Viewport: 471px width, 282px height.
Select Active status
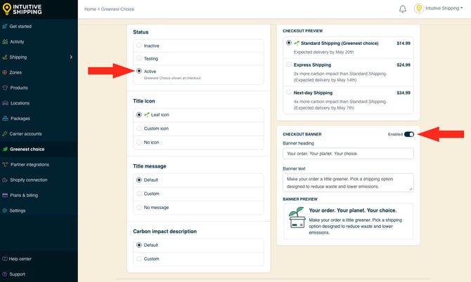point(138,71)
